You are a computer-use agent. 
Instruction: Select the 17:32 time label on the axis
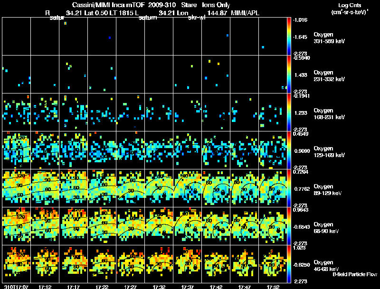159,287
